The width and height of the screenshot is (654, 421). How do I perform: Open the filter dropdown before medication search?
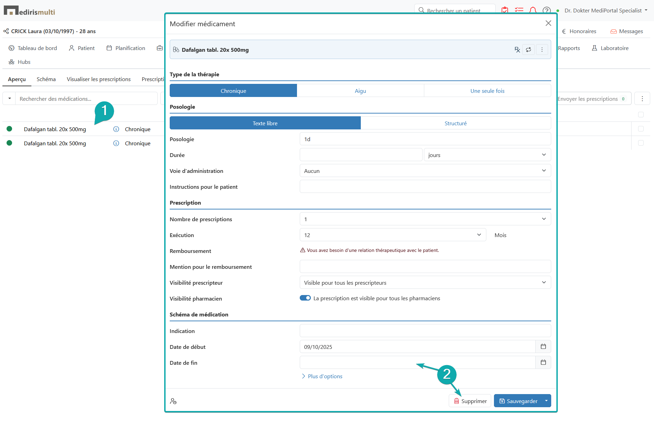9,99
